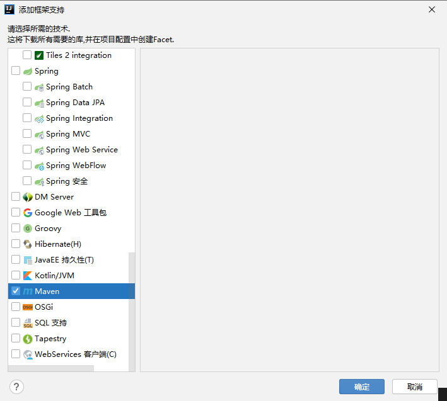Image resolution: width=447 pixels, height=401 pixels.
Task: Uncheck the Maven checkbox
Action: point(16,291)
